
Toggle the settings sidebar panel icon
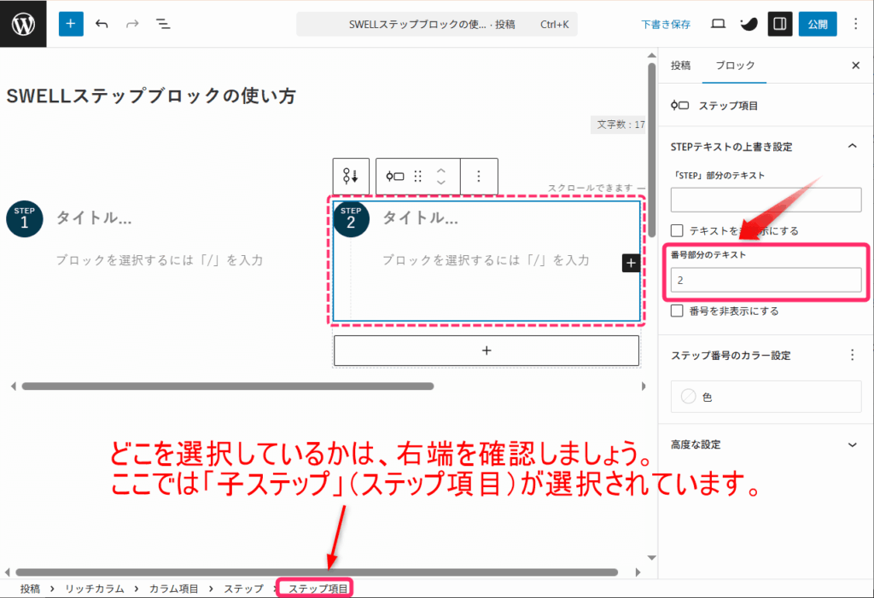click(x=778, y=24)
